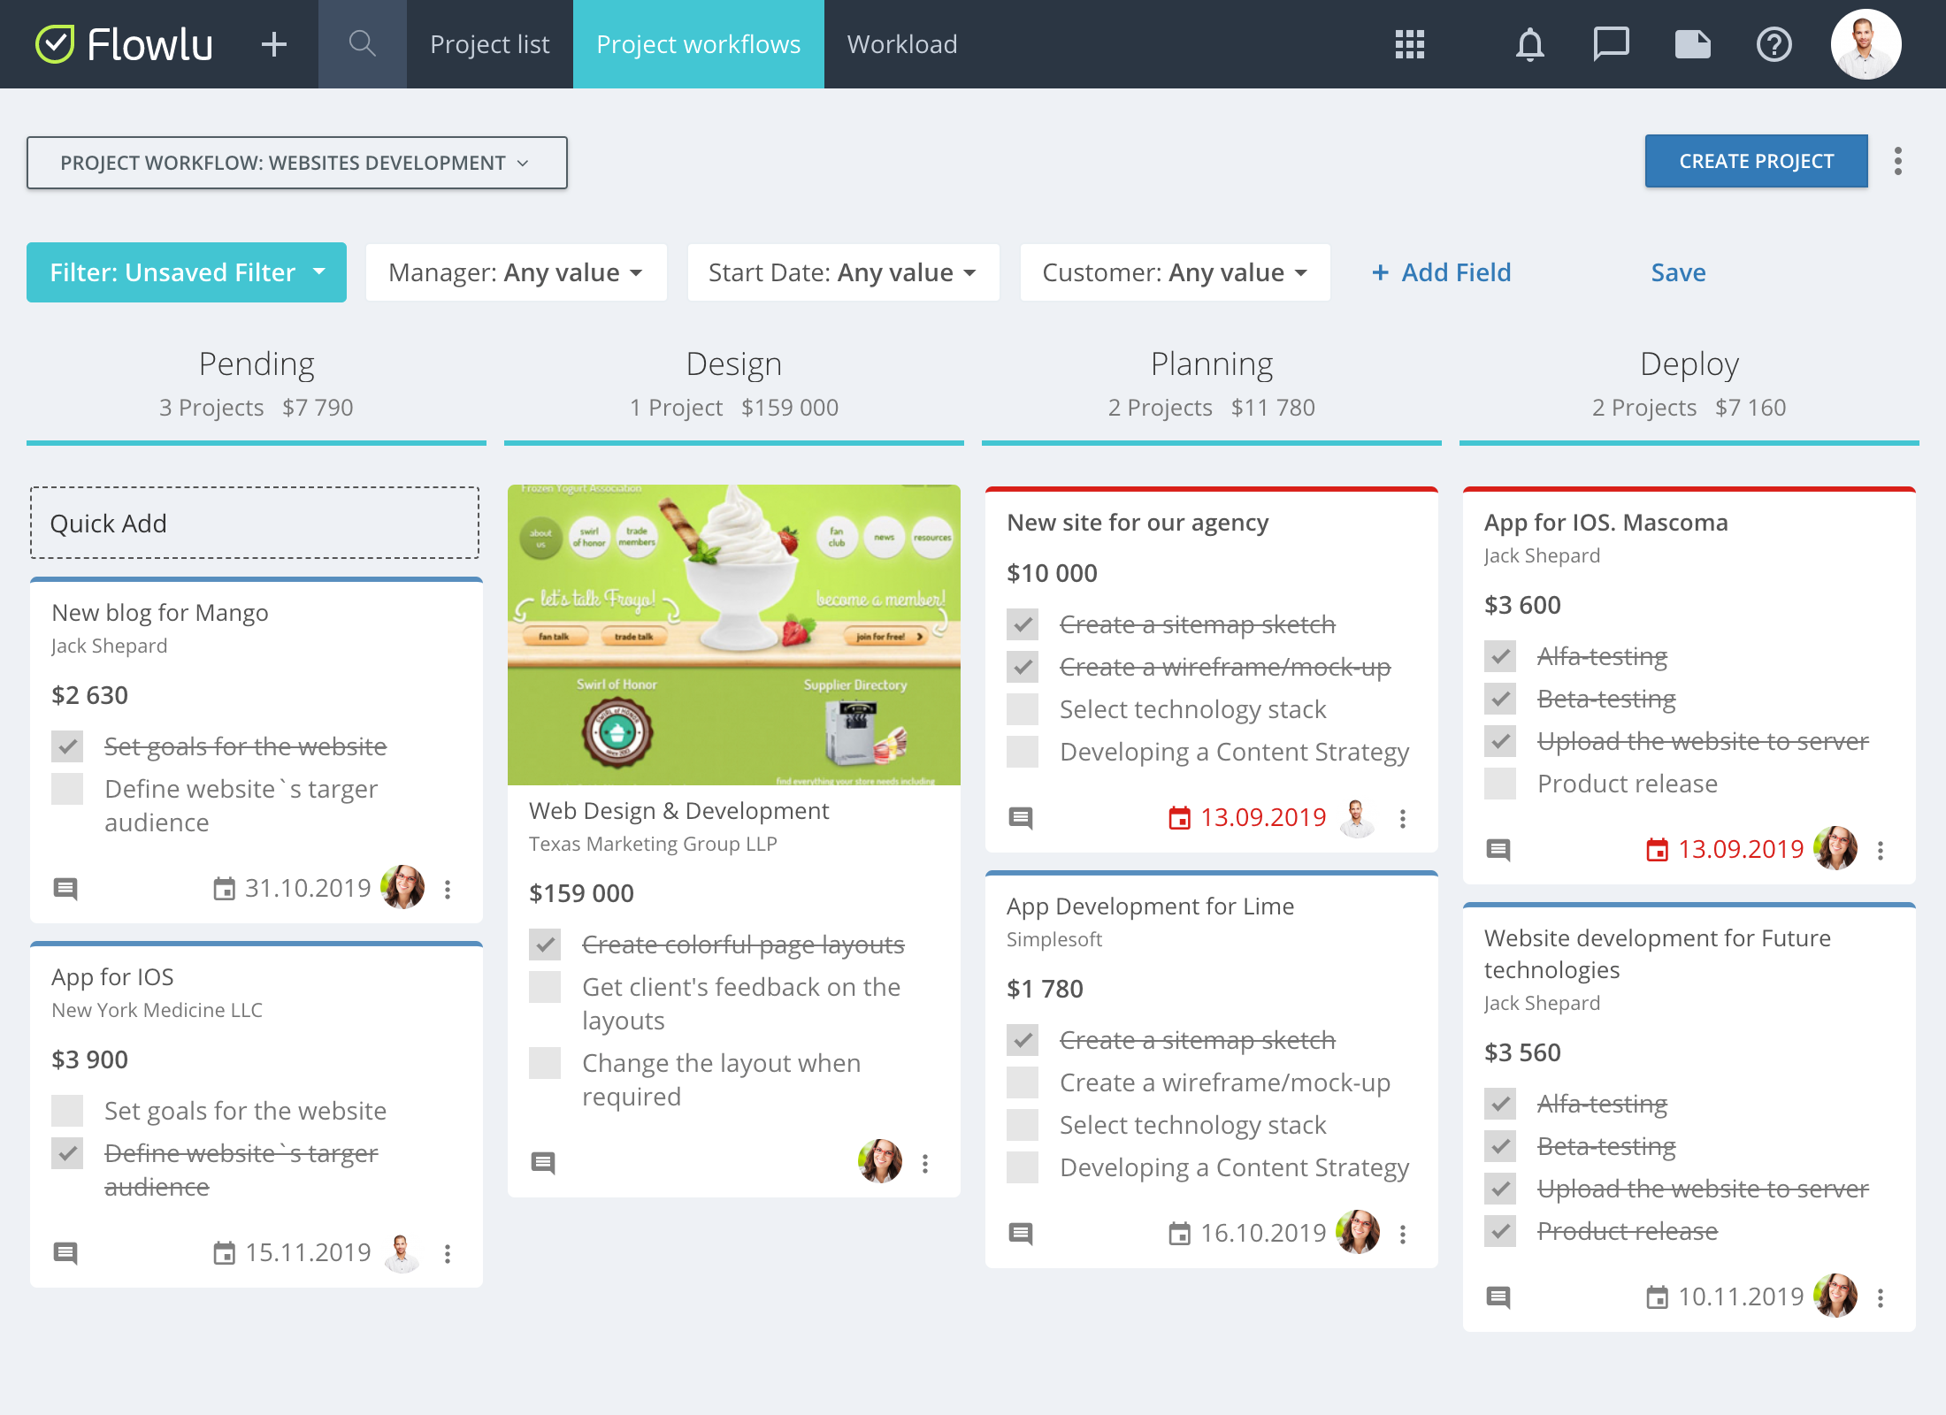
Task: Switch to the Project list tab
Action: [489, 44]
